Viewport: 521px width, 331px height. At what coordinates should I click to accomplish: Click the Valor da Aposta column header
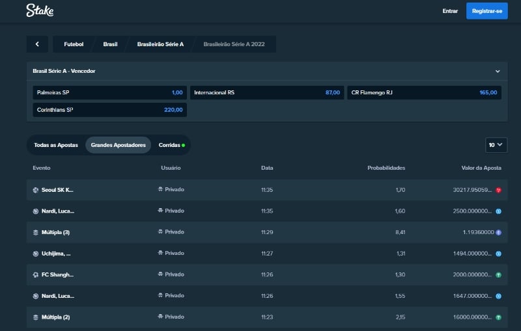[x=481, y=168]
